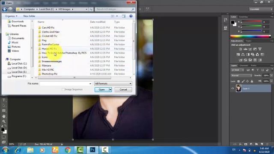Open the Opacity slider dropdown arrow
Viewport: 274px width, 154px height.
pyautogui.click(x=271, y=75)
